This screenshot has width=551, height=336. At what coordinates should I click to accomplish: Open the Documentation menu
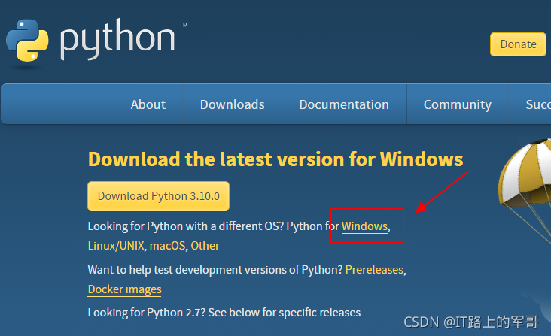pyautogui.click(x=344, y=104)
